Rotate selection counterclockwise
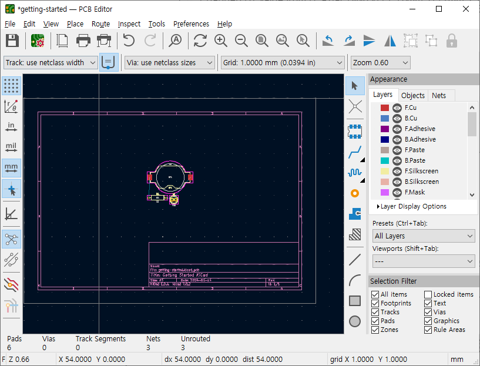Image resolution: width=480 pixels, height=366 pixels. [x=328, y=41]
